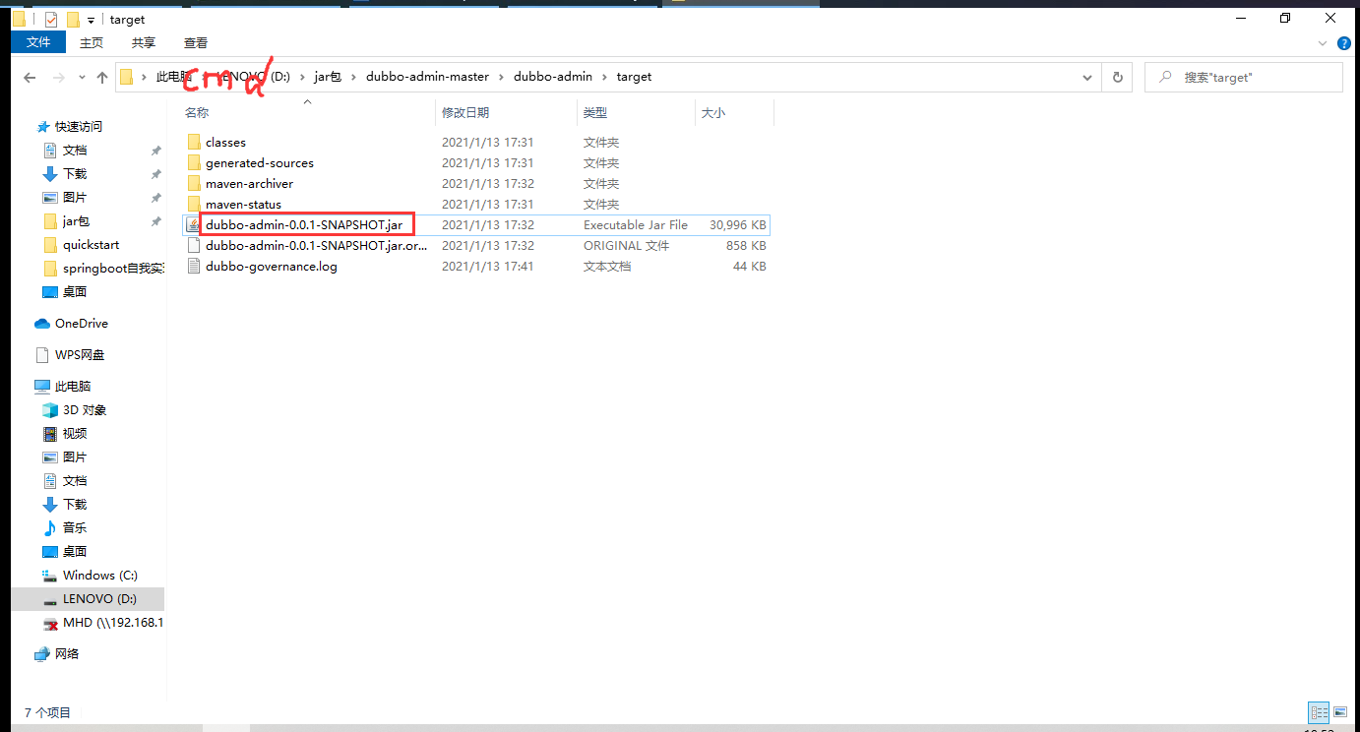Open jar包 in the navigation pane

pos(77,221)
